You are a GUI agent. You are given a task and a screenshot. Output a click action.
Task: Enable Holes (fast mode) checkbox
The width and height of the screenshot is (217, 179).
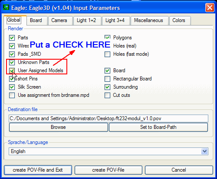click(x=107, y=54)
